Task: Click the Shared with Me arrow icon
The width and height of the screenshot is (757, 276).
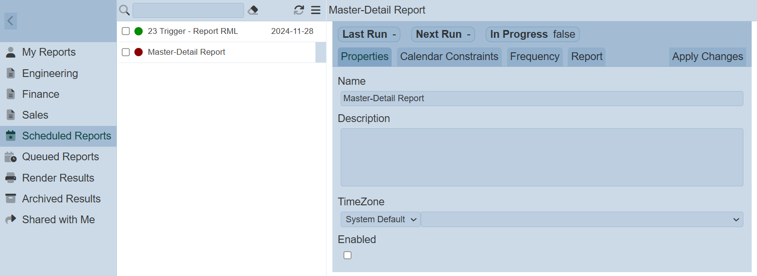Action: pyautogui.click(x=11, y=219)
